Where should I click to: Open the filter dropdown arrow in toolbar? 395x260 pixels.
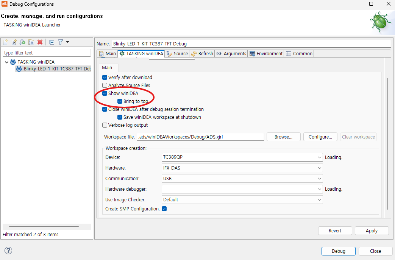pyautogui.click(x=67, y=42)
